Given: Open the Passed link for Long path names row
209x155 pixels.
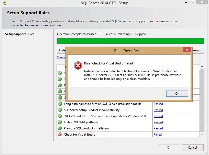Looking at the screenshot, I should [x=158, y=104].
